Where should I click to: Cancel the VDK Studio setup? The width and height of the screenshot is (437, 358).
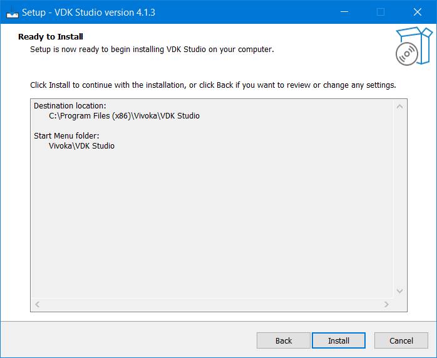[x=401, y=340]
